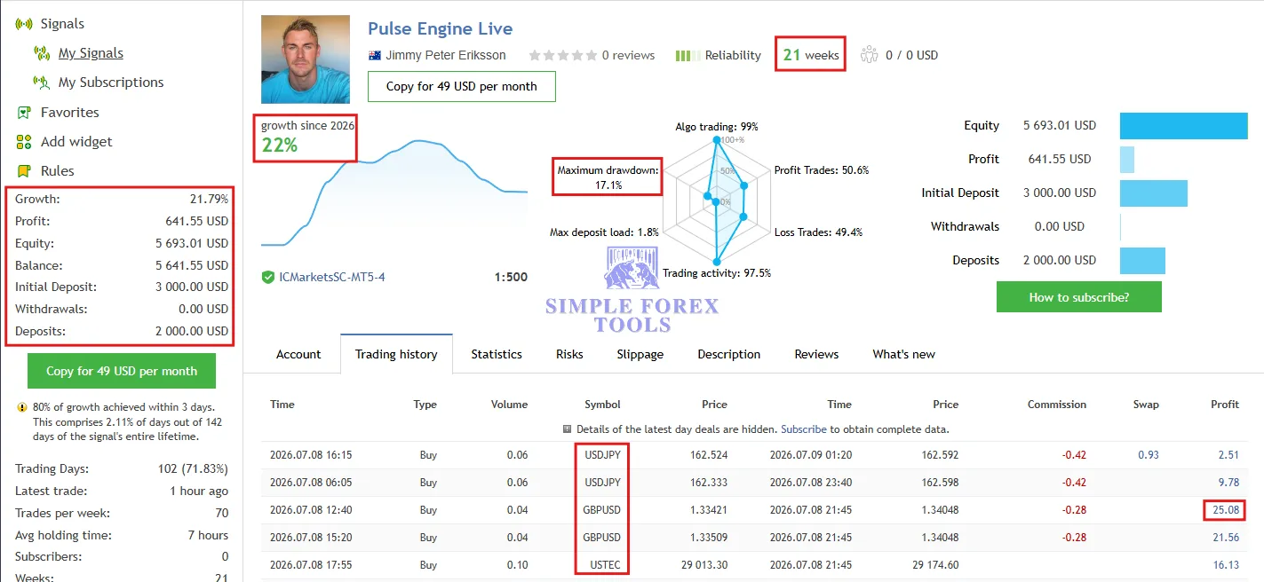This screenshot has width=1264, height=582.
Task: Click the Profit light blue bar
Action: click(1127, 160)
